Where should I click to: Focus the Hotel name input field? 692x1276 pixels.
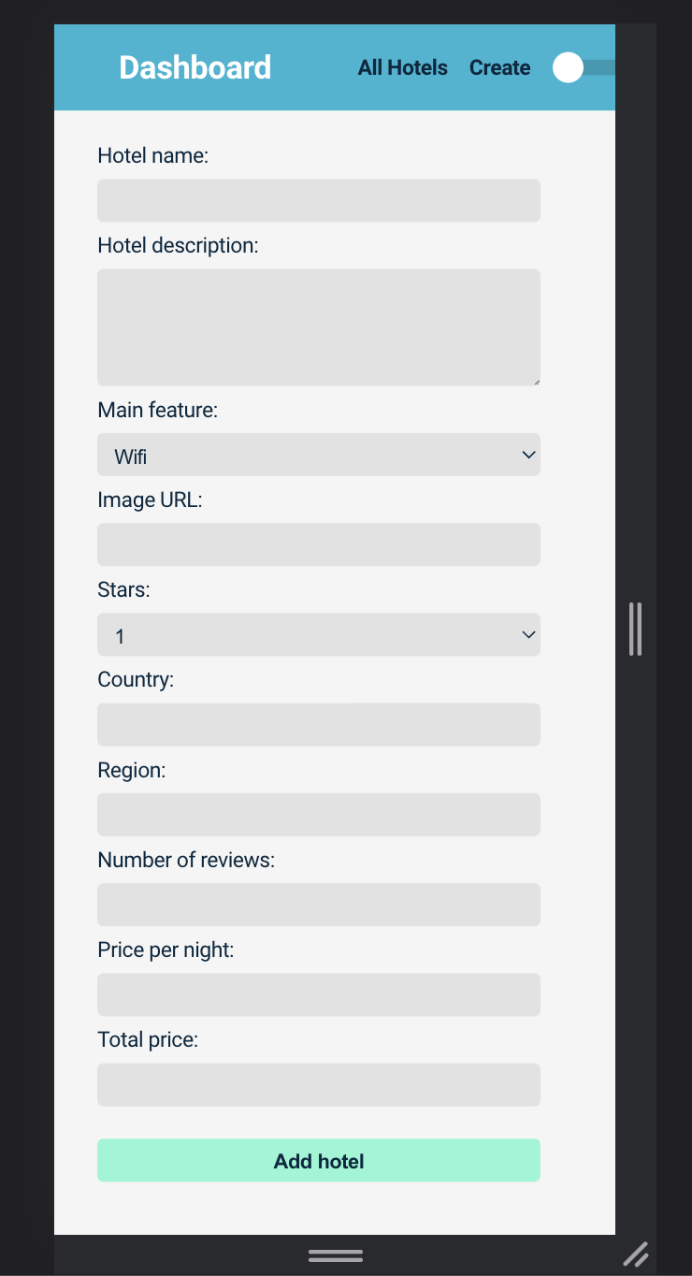point(318,200)
